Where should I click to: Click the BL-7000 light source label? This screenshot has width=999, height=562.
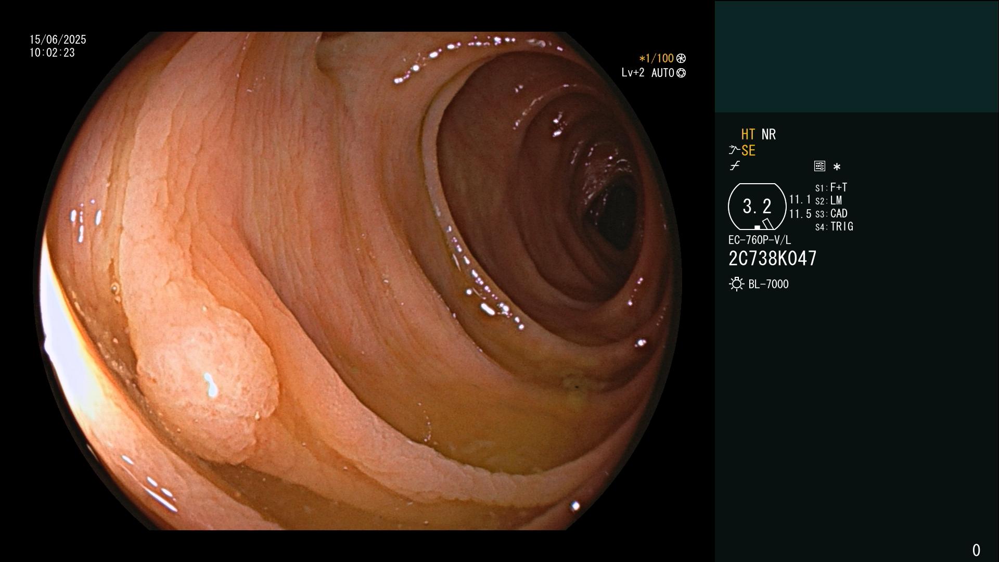point(769,284)
